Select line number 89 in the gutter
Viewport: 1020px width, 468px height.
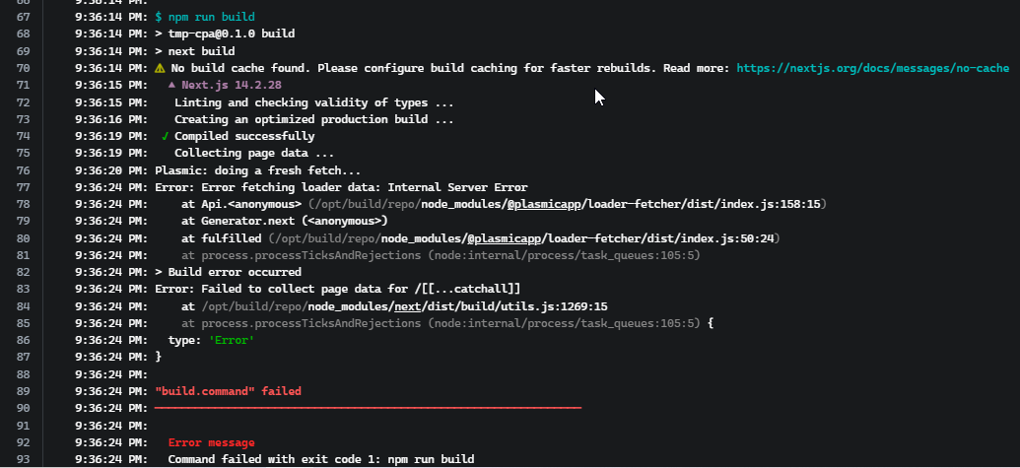coord(22,391)
